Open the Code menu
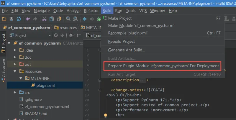 point(58,11)
